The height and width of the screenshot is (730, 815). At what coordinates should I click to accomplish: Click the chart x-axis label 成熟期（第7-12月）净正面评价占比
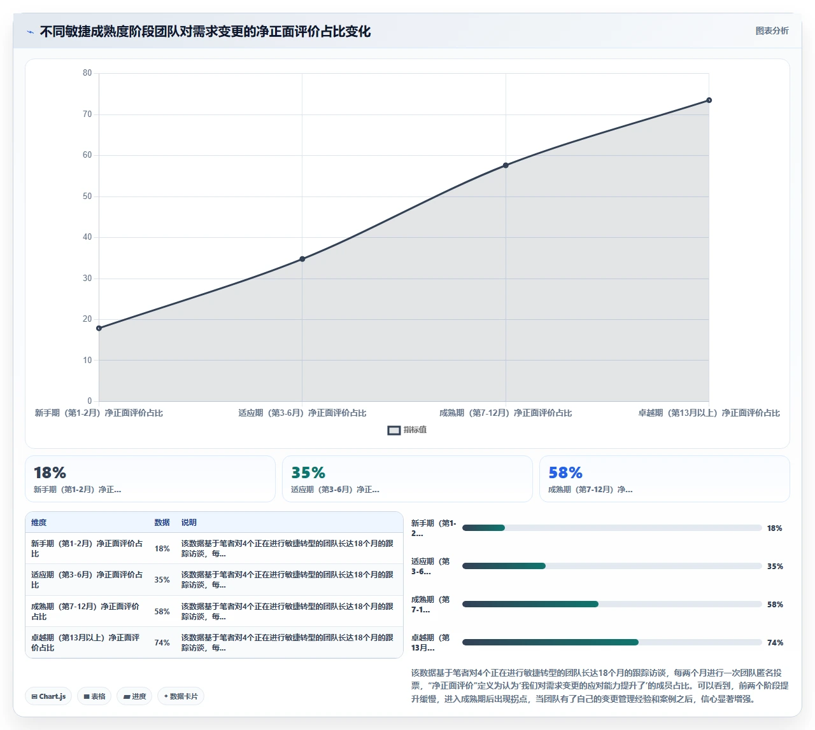click(506, 413)
